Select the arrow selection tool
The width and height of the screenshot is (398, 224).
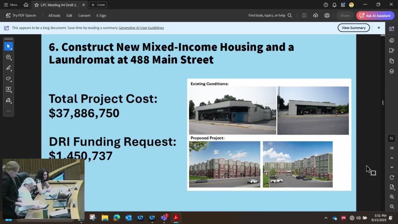pyautogui.click(x=8, y=46)
